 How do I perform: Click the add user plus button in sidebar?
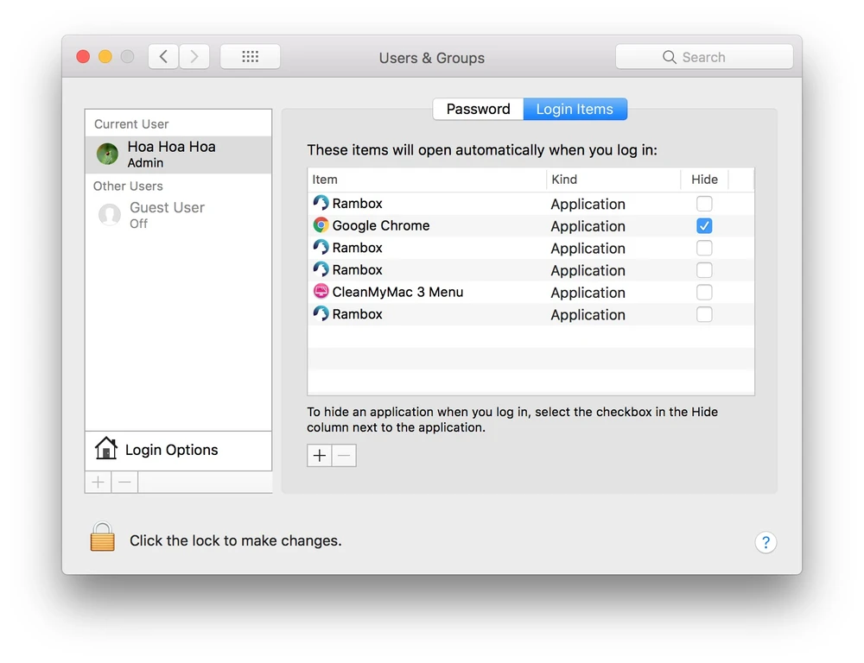[98, 482]
